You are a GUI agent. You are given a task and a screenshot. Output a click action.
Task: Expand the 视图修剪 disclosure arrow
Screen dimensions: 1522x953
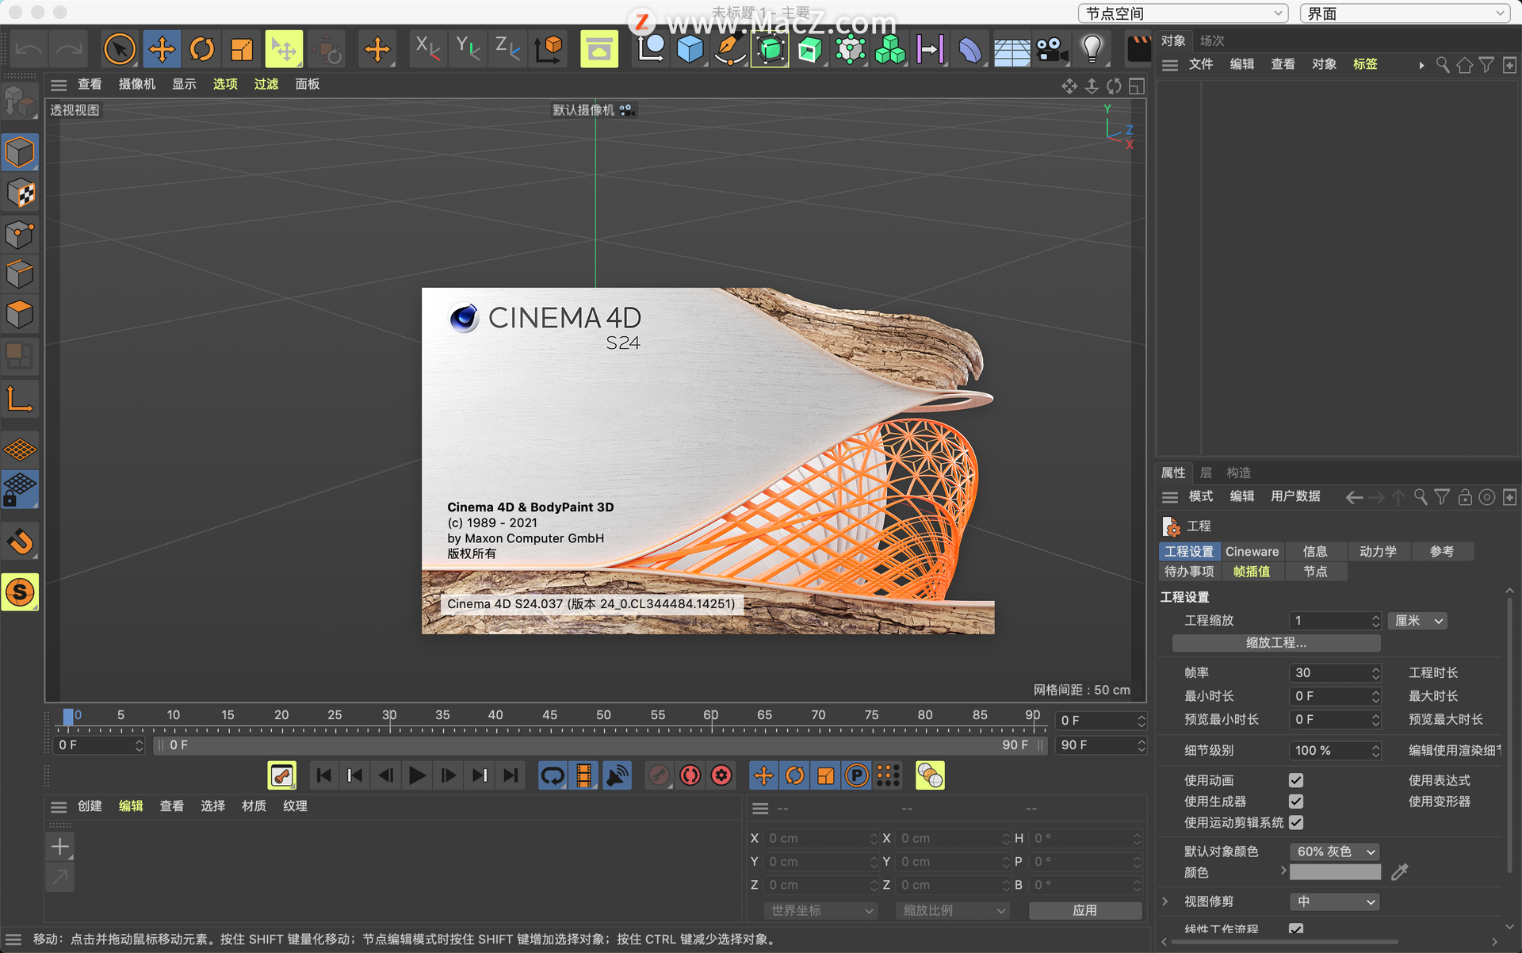[x=1165, y=901]
